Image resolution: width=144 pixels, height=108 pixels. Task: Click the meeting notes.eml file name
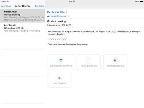click(x=89, y=66)
